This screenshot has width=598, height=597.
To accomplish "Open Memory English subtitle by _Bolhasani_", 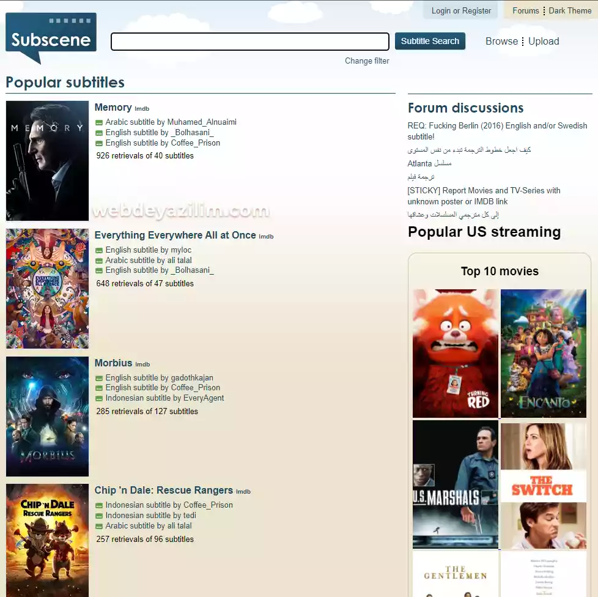I will click(160, 132).
